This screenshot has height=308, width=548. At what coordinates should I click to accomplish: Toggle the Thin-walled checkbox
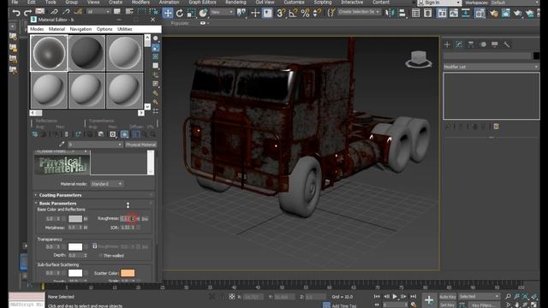pos(101,256)
